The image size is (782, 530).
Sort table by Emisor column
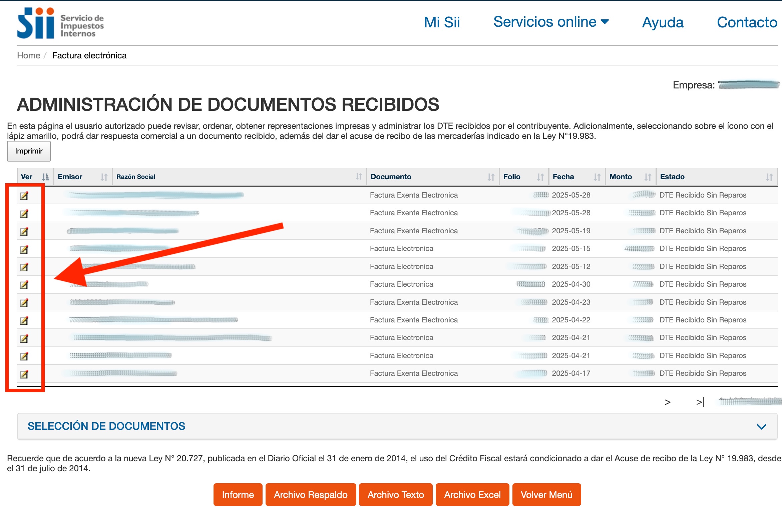tap(104, 177)
